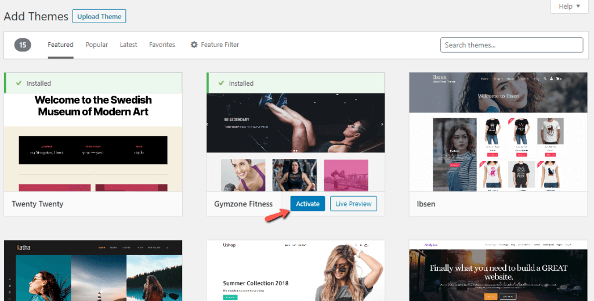
Task: Click the Installed notice on Twenty Twenty
Action: pos(93,83)
